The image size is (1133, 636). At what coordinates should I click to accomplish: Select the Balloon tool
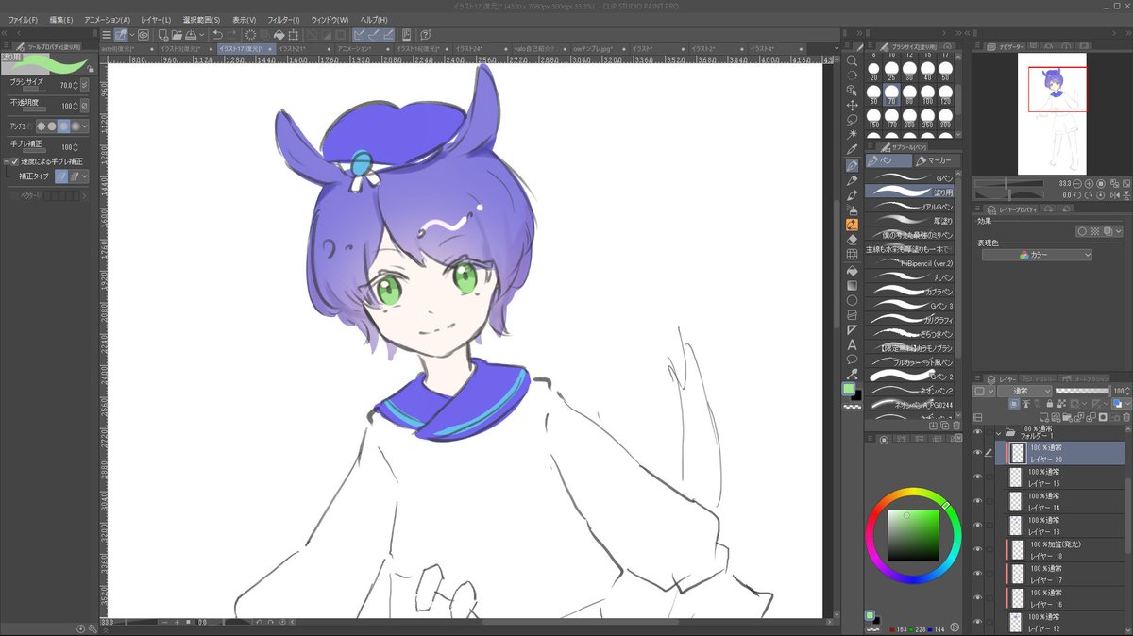point(852,360)
